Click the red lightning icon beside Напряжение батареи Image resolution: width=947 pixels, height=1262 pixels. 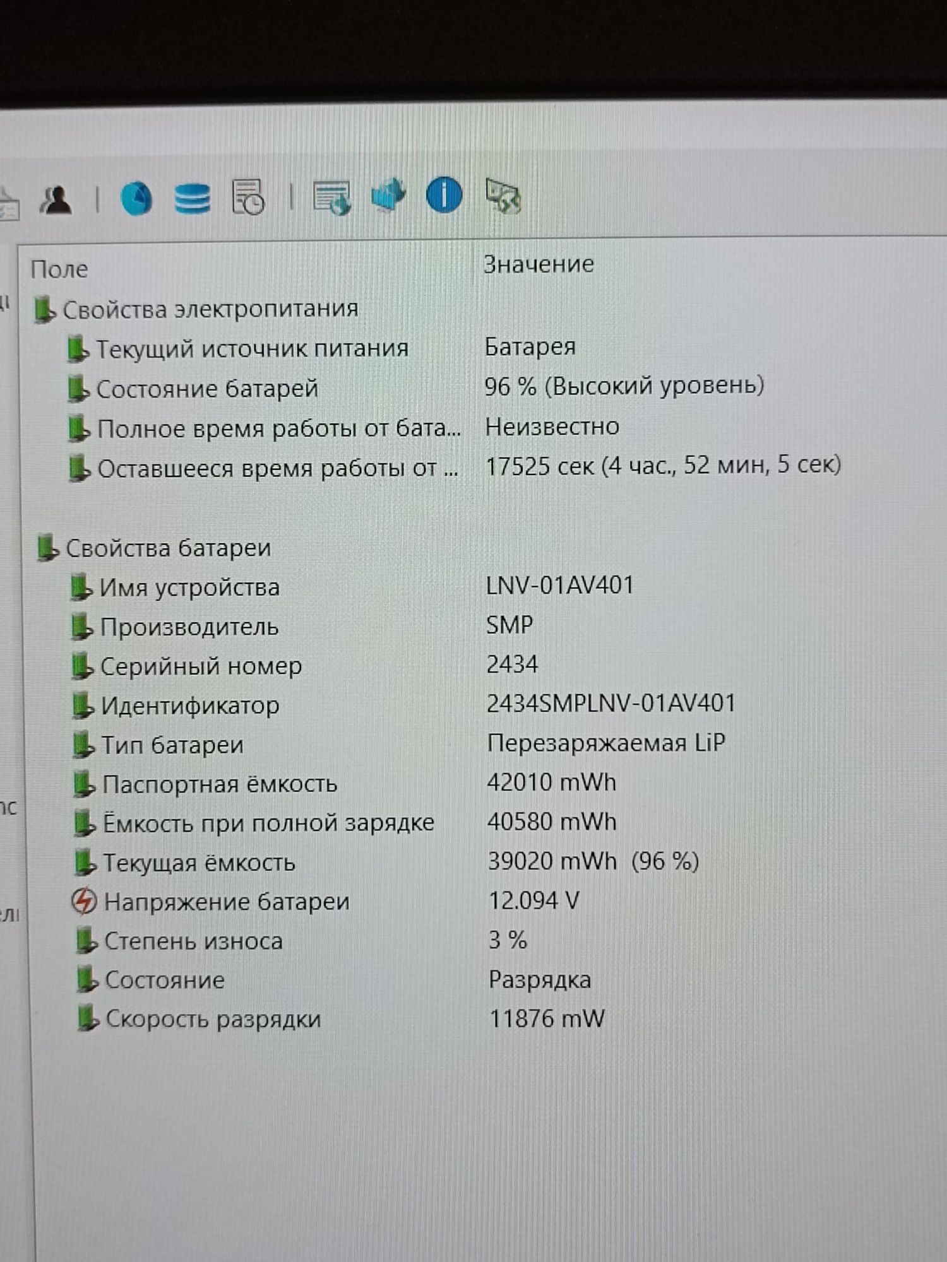83,902
